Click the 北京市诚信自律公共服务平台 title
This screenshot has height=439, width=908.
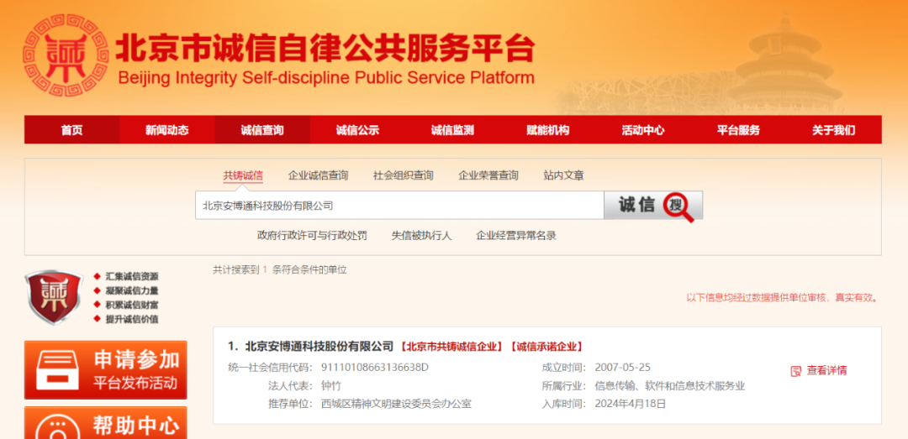click(325, 48)
